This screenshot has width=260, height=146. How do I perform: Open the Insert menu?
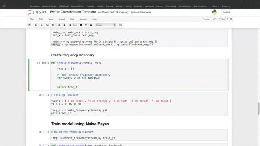coord(62,19)
